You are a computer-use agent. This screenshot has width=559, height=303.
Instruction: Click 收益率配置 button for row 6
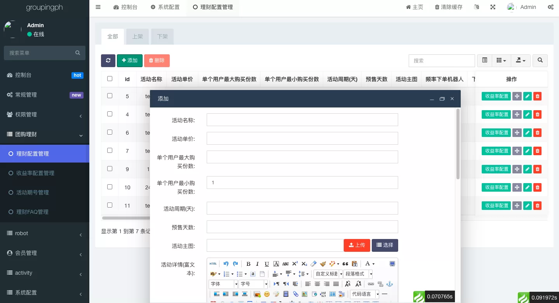[x=496, y=133]
